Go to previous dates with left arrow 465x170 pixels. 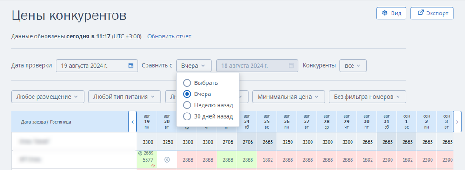click(x=132, y=121)
